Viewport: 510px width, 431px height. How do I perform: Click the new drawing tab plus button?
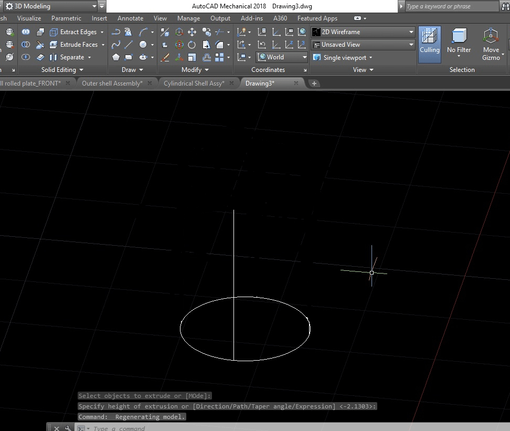click(x=314, y=83)
